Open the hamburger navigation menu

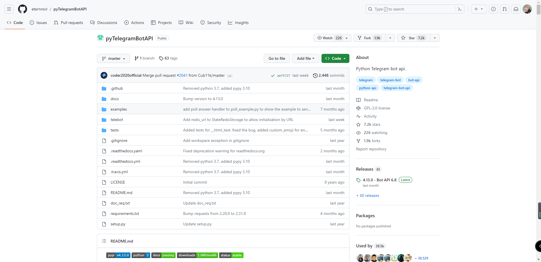9,9
